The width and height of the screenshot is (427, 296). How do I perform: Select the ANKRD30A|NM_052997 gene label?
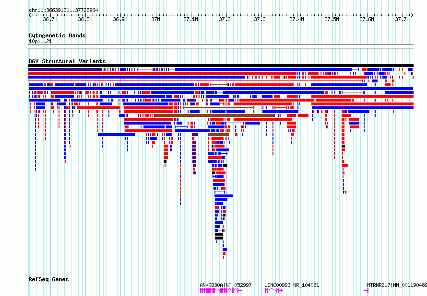point(225,285)
